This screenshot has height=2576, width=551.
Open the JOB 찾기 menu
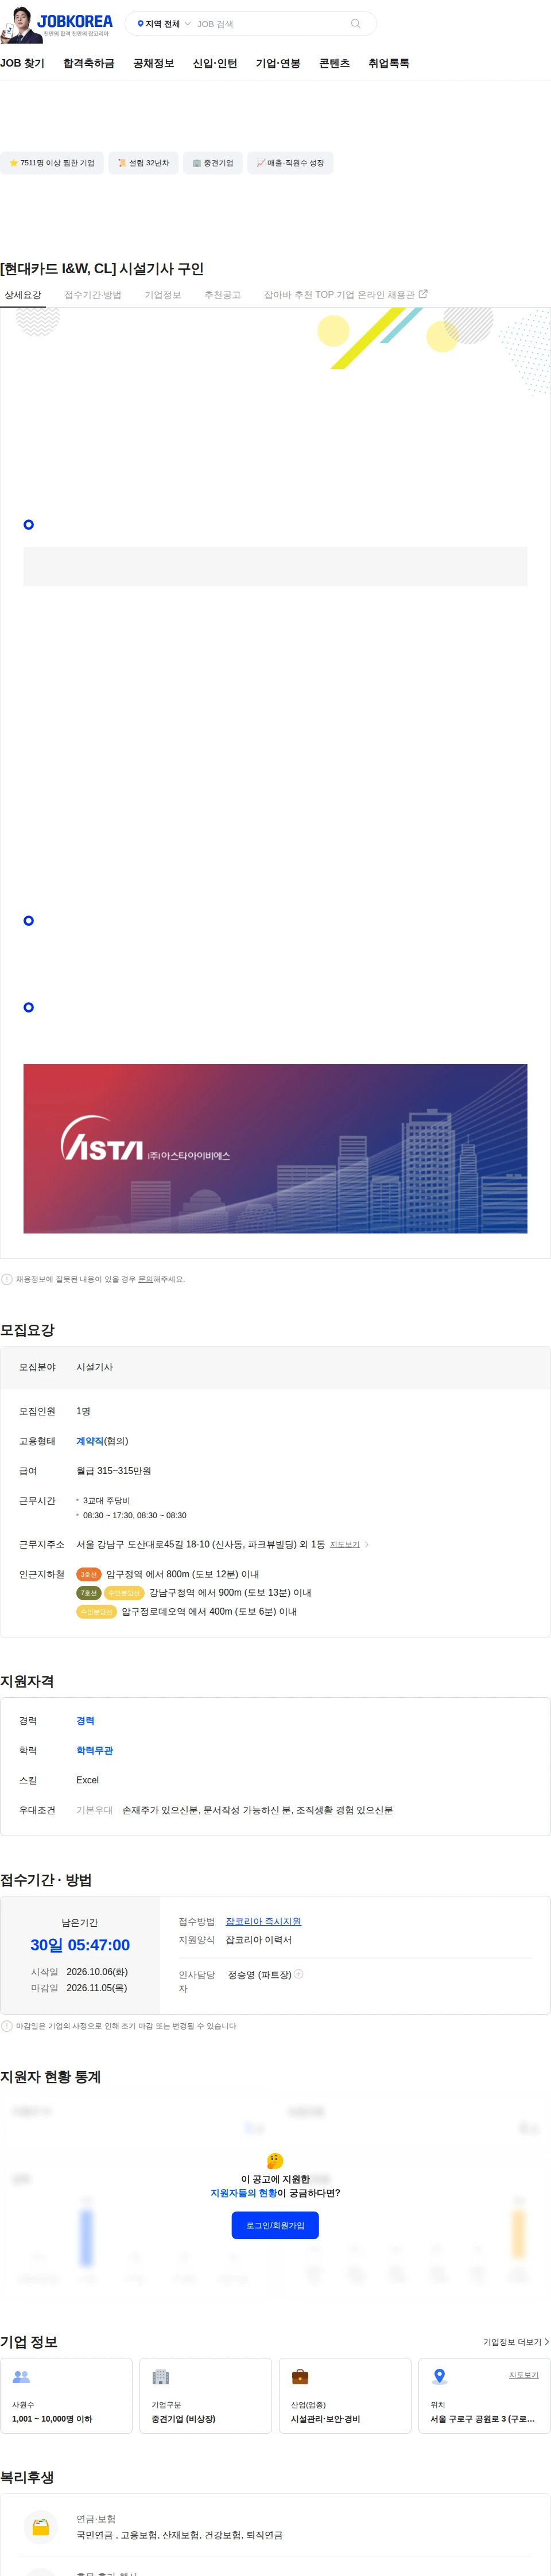(22, 63)
